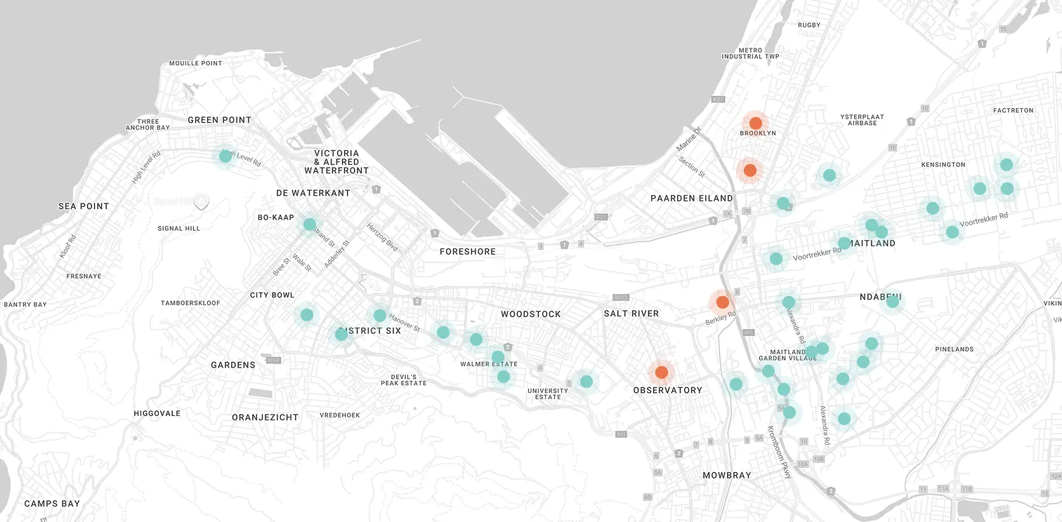Click the Signal Hill location pin
The height and width of the screenshot is (522, 1062).
(202, 202)
